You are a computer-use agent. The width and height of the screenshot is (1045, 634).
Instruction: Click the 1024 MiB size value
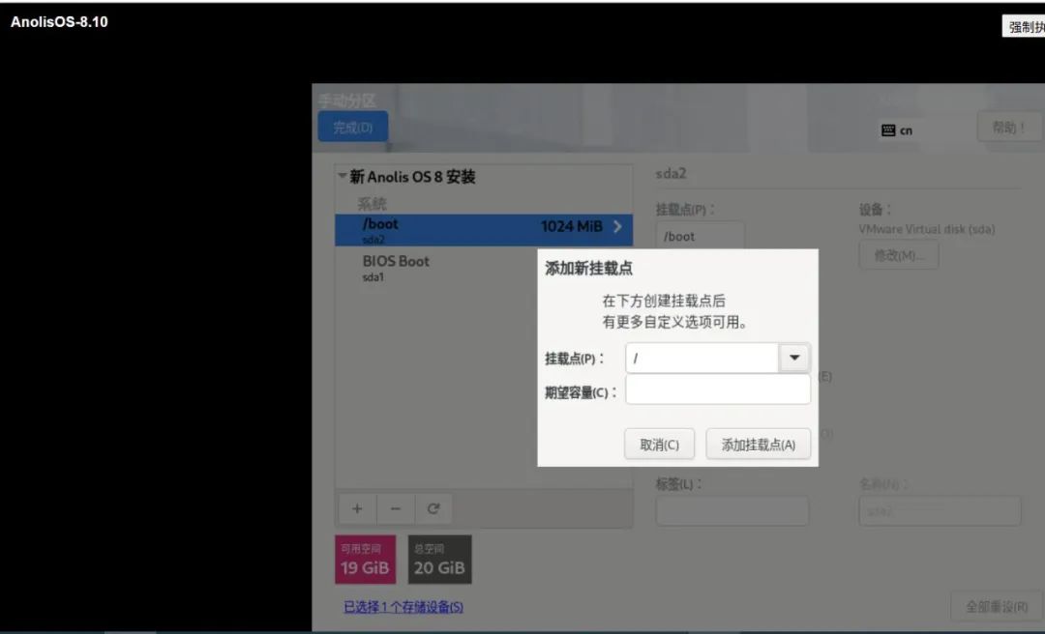click(571, 226)
